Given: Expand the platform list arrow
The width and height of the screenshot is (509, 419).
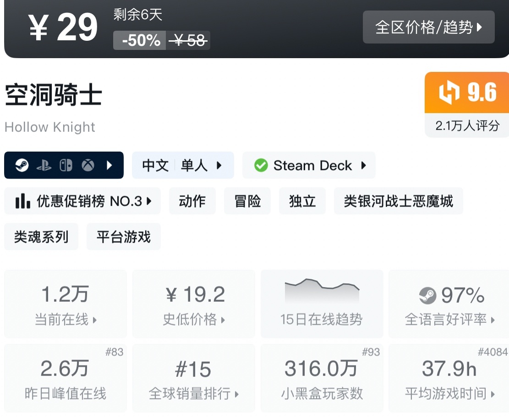Looking at the screenshot, I should tap(109, 165).
